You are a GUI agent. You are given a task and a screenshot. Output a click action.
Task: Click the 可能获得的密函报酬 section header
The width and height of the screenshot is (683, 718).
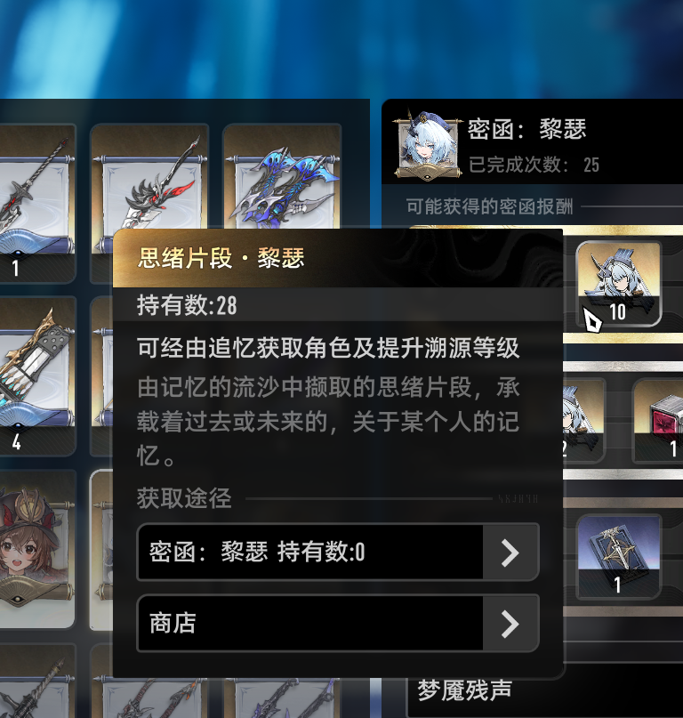(x=489, y=206)
